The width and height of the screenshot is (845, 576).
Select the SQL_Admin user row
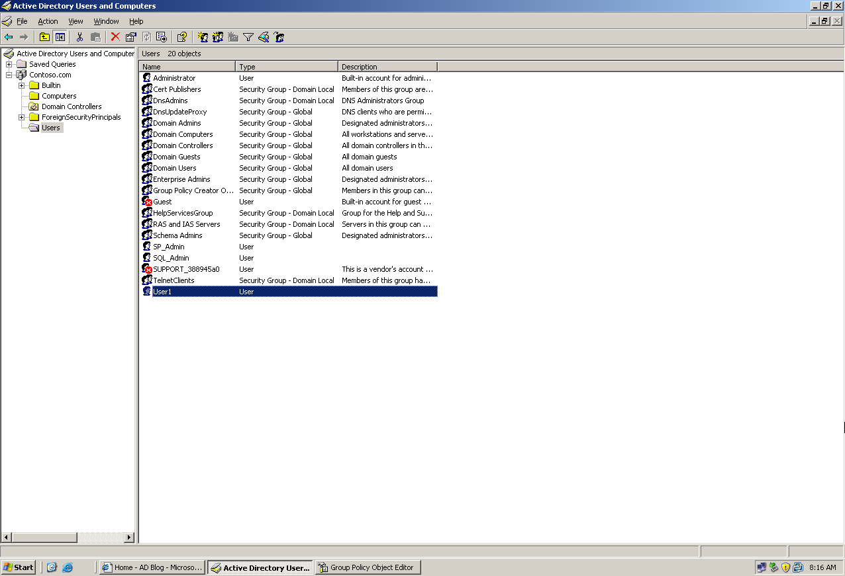(x=289, y=258)
